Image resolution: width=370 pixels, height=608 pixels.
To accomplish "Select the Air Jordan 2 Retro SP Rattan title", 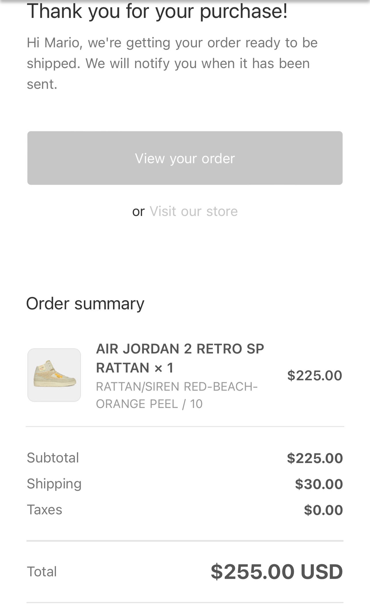I will coord(180,358).
